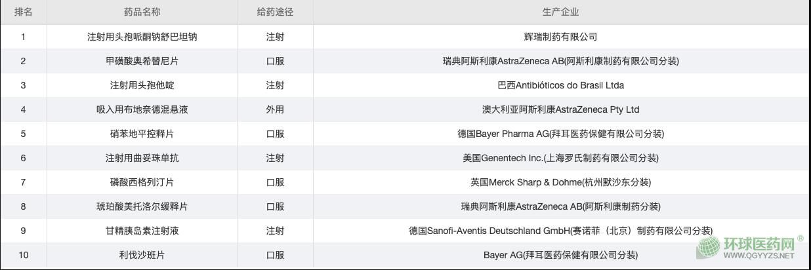Screen dimensions: 811x270
Task: Click the 琥珀酸美托洛尔缓释片 cell
Action: 142,206
